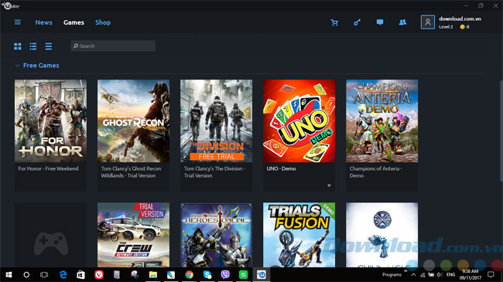Switch to grid thumbnail view
This screenshot has width=503, height=282.
18,46
